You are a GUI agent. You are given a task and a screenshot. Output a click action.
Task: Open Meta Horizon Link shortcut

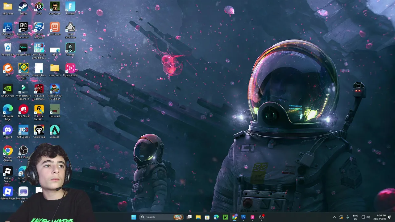(x=23, y=195)
